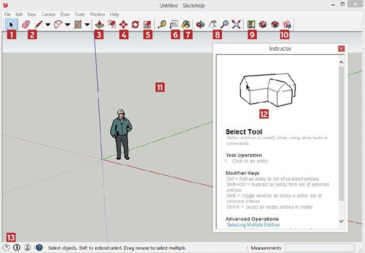Viewport: 365px width, 253px height.
Task: Activate the Offset tool
Action: tap(111, 24)
